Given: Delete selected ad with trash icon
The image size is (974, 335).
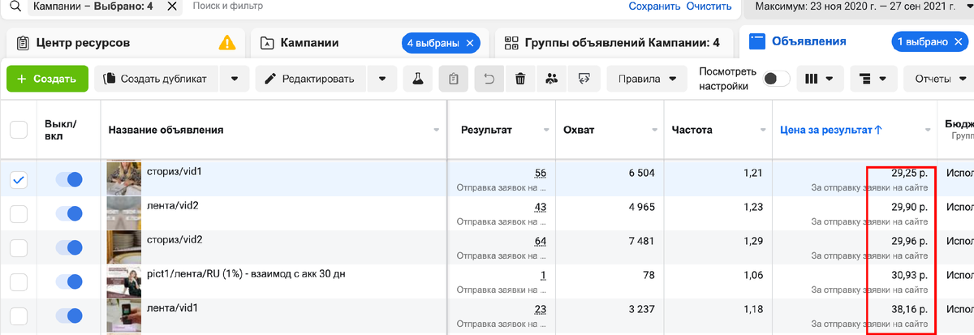Looking at the screenshot, I should tap(520, 79).
